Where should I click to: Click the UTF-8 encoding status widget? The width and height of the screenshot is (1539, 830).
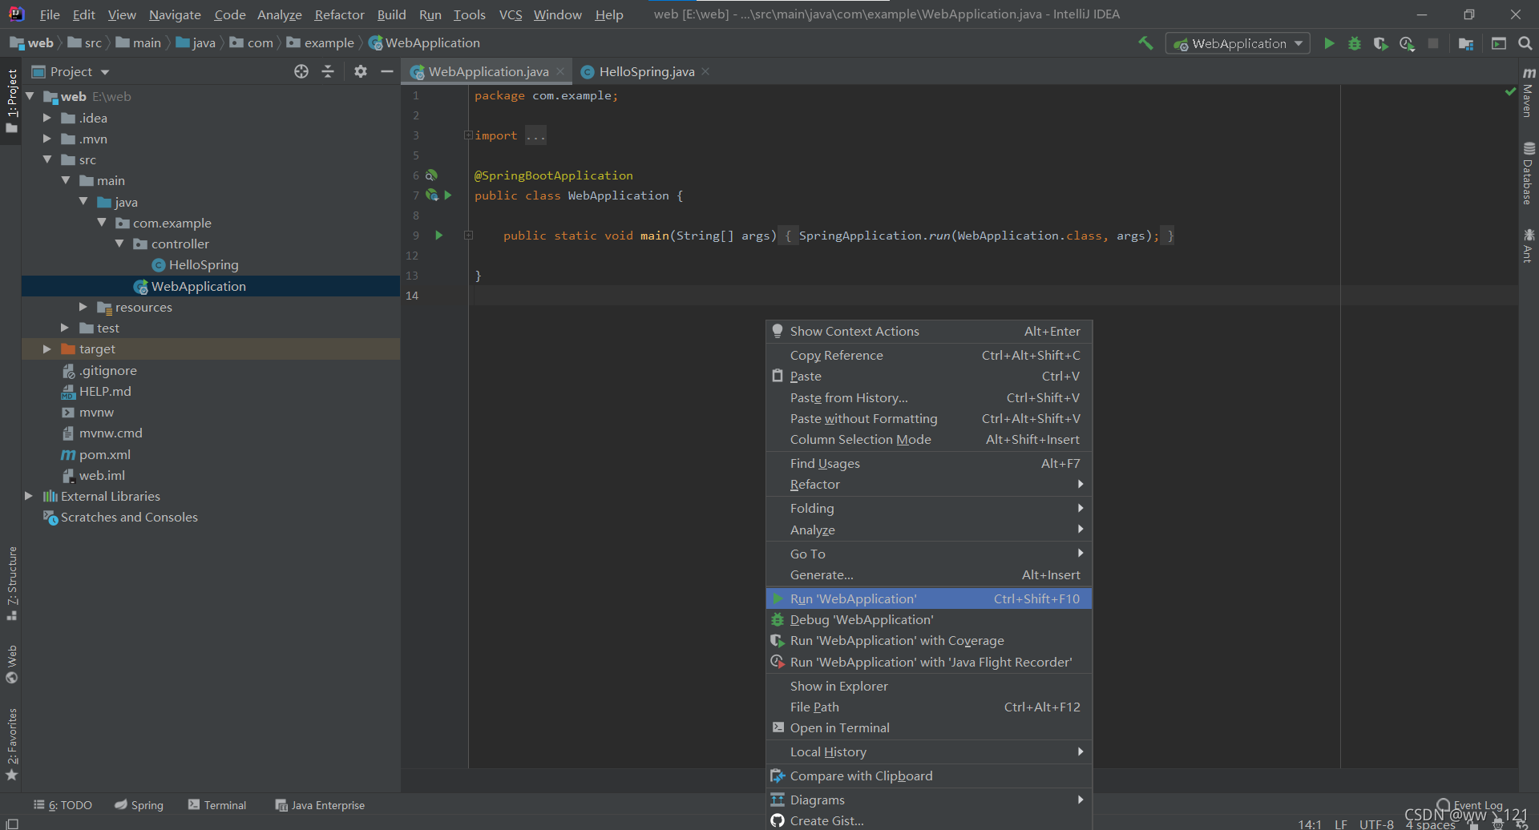[x=1376, y=824]
